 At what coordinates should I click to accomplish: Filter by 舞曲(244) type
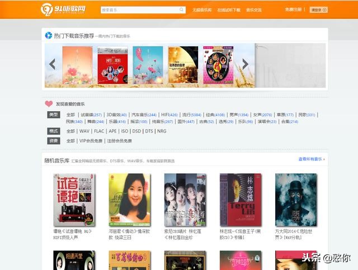pyautogui.click(x=96, y=122)
